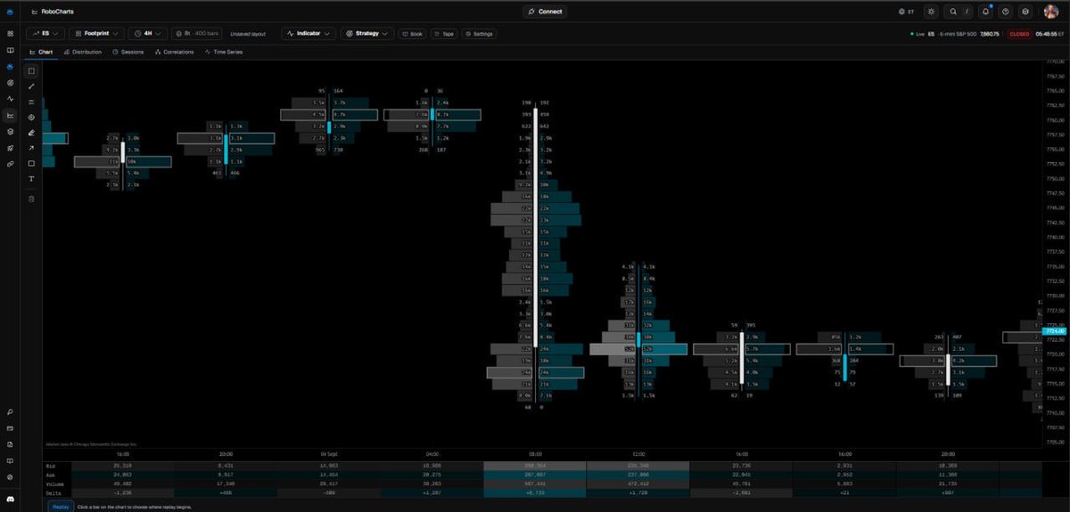
Task: Click the 7724.00 current price label
Action: tap(1054, 331)
